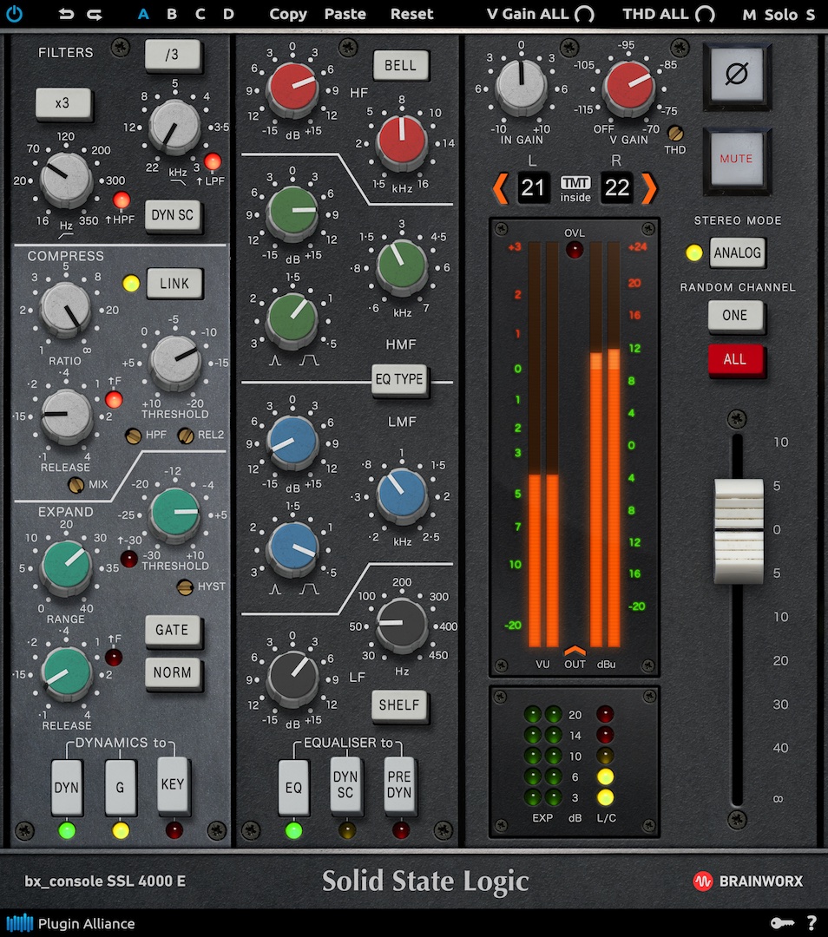Open help with the question mark
This screenshot has height=937, width=828.
pyautogui.click(x=812, y=923)
